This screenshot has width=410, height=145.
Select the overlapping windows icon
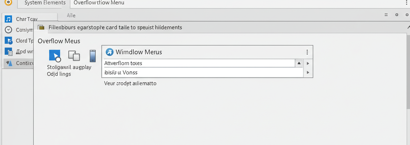pos(74,55)
